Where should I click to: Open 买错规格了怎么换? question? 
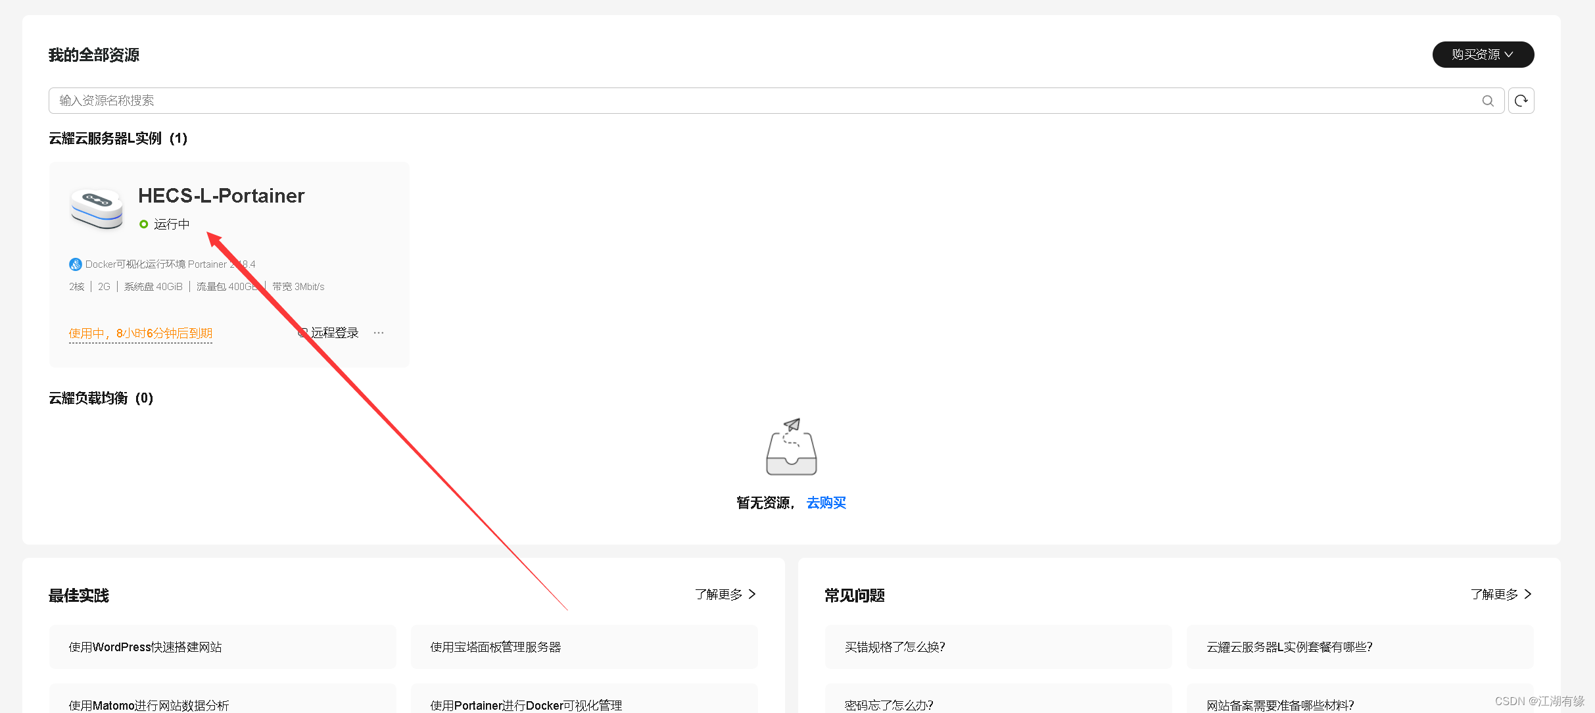(x=999, y=647)
